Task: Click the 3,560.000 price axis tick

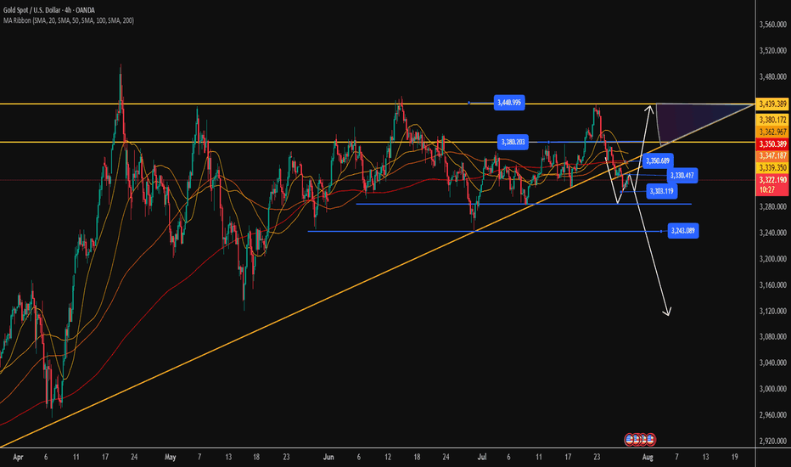Action: tap(772, 25)
